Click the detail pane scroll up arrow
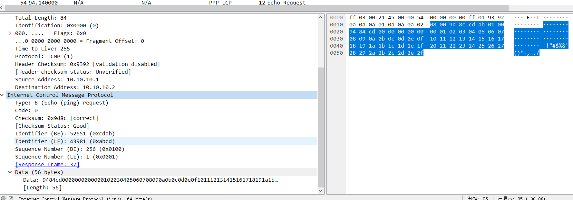573x200 pixels. coord(321,17)
